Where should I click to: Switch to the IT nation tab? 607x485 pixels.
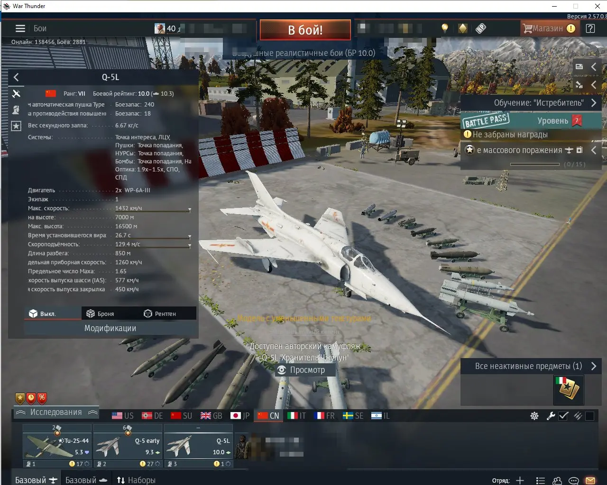click(x=297, y=416)
